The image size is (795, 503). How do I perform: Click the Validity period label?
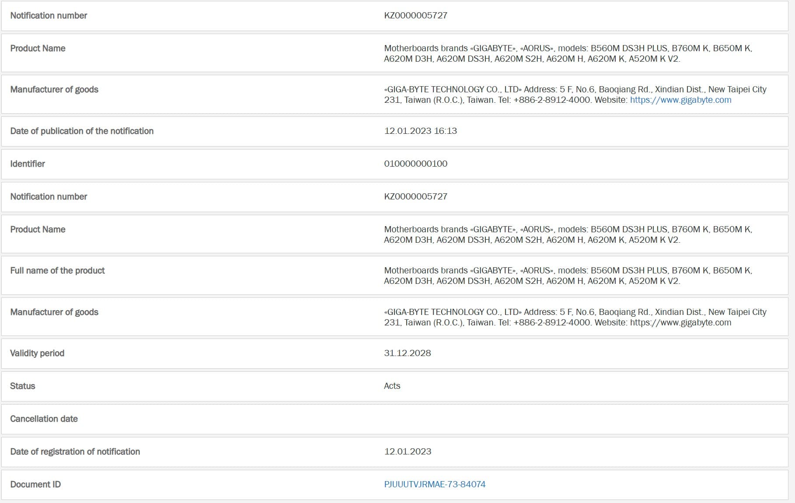(37, 353)
